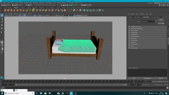Open Maya from Windows taskbar
Viewport: 169px width, 95px height.
tap(71, 93)
